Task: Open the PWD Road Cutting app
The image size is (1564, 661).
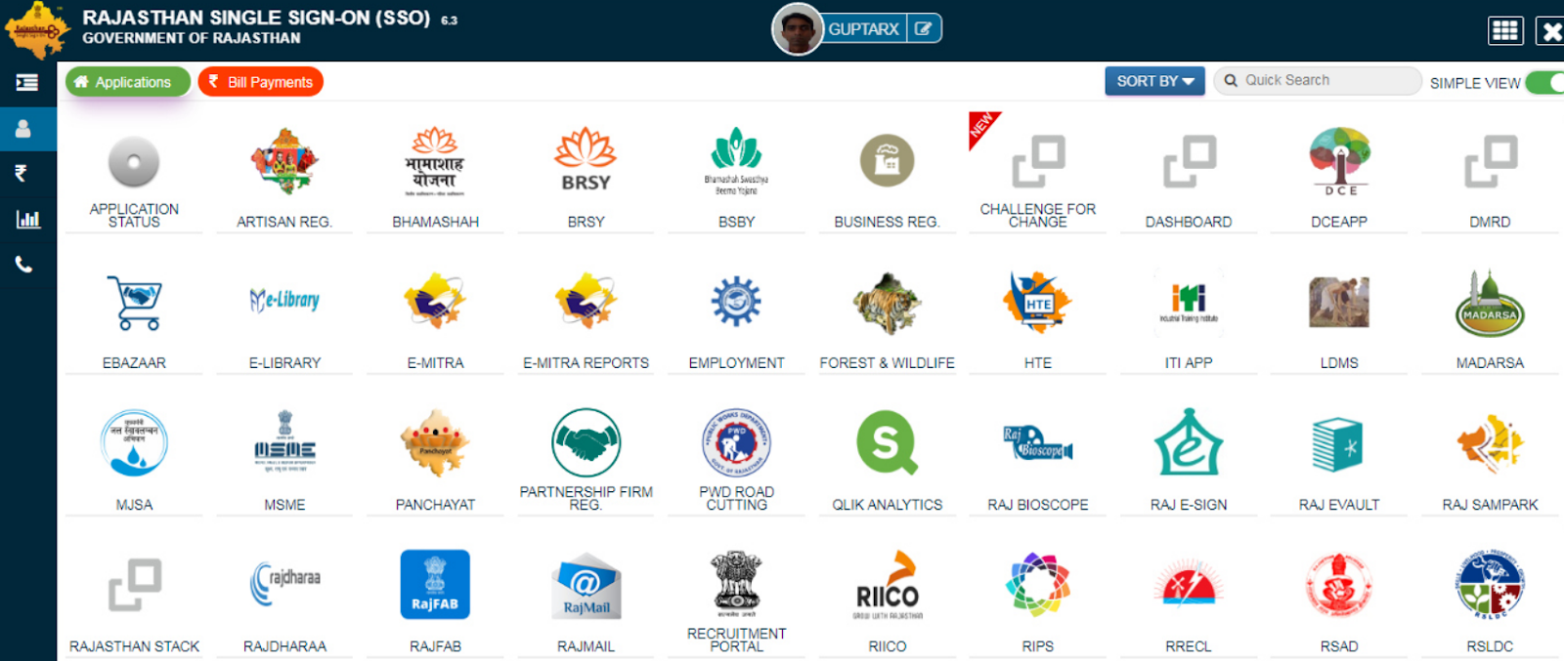Action: point(736,443)
